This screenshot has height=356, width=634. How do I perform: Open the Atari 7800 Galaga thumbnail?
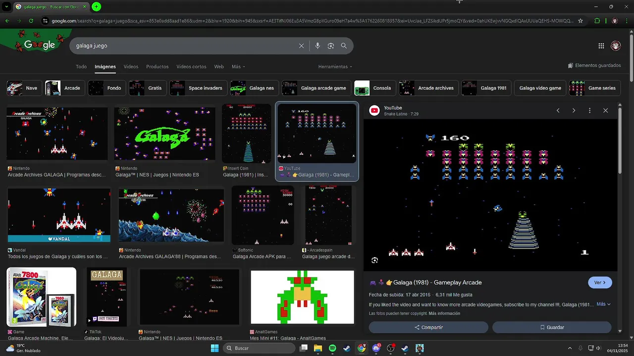[x=42, y=297]
